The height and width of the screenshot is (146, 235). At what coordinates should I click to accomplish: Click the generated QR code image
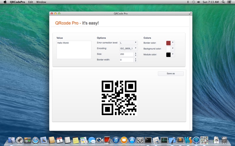(x=119, y=98)
